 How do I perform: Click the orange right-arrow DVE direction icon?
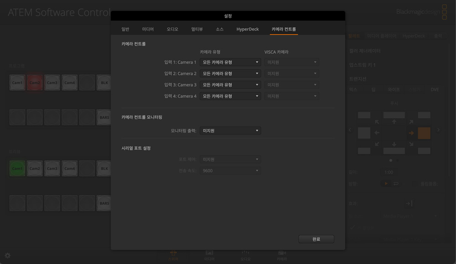pos(411,133)
